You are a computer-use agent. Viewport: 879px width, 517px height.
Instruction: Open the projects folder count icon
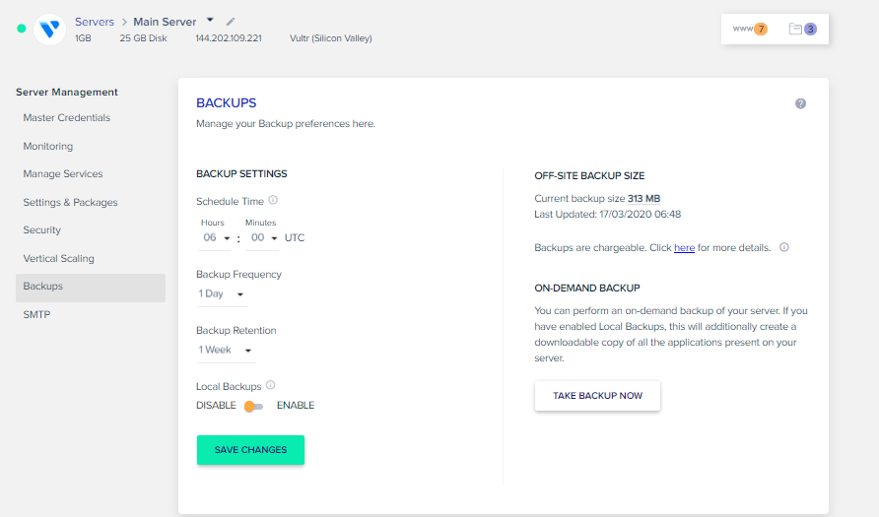[803, 29]
